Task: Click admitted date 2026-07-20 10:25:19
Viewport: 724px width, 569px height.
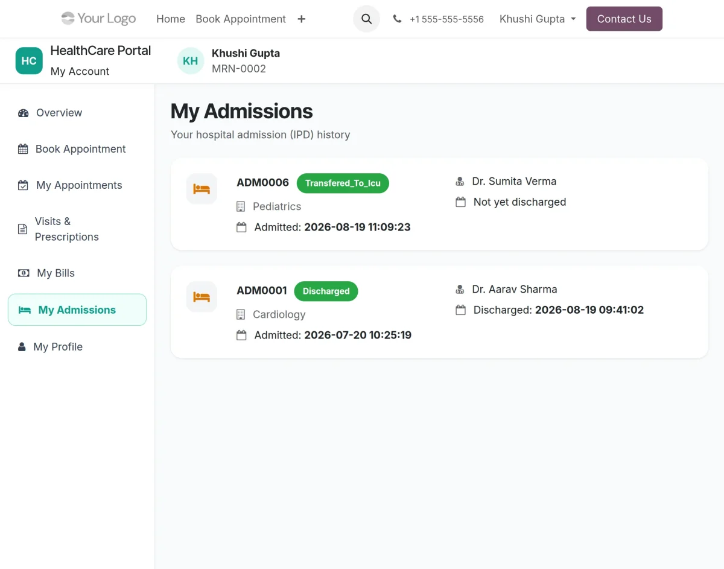Action: (x=358, y=335)
